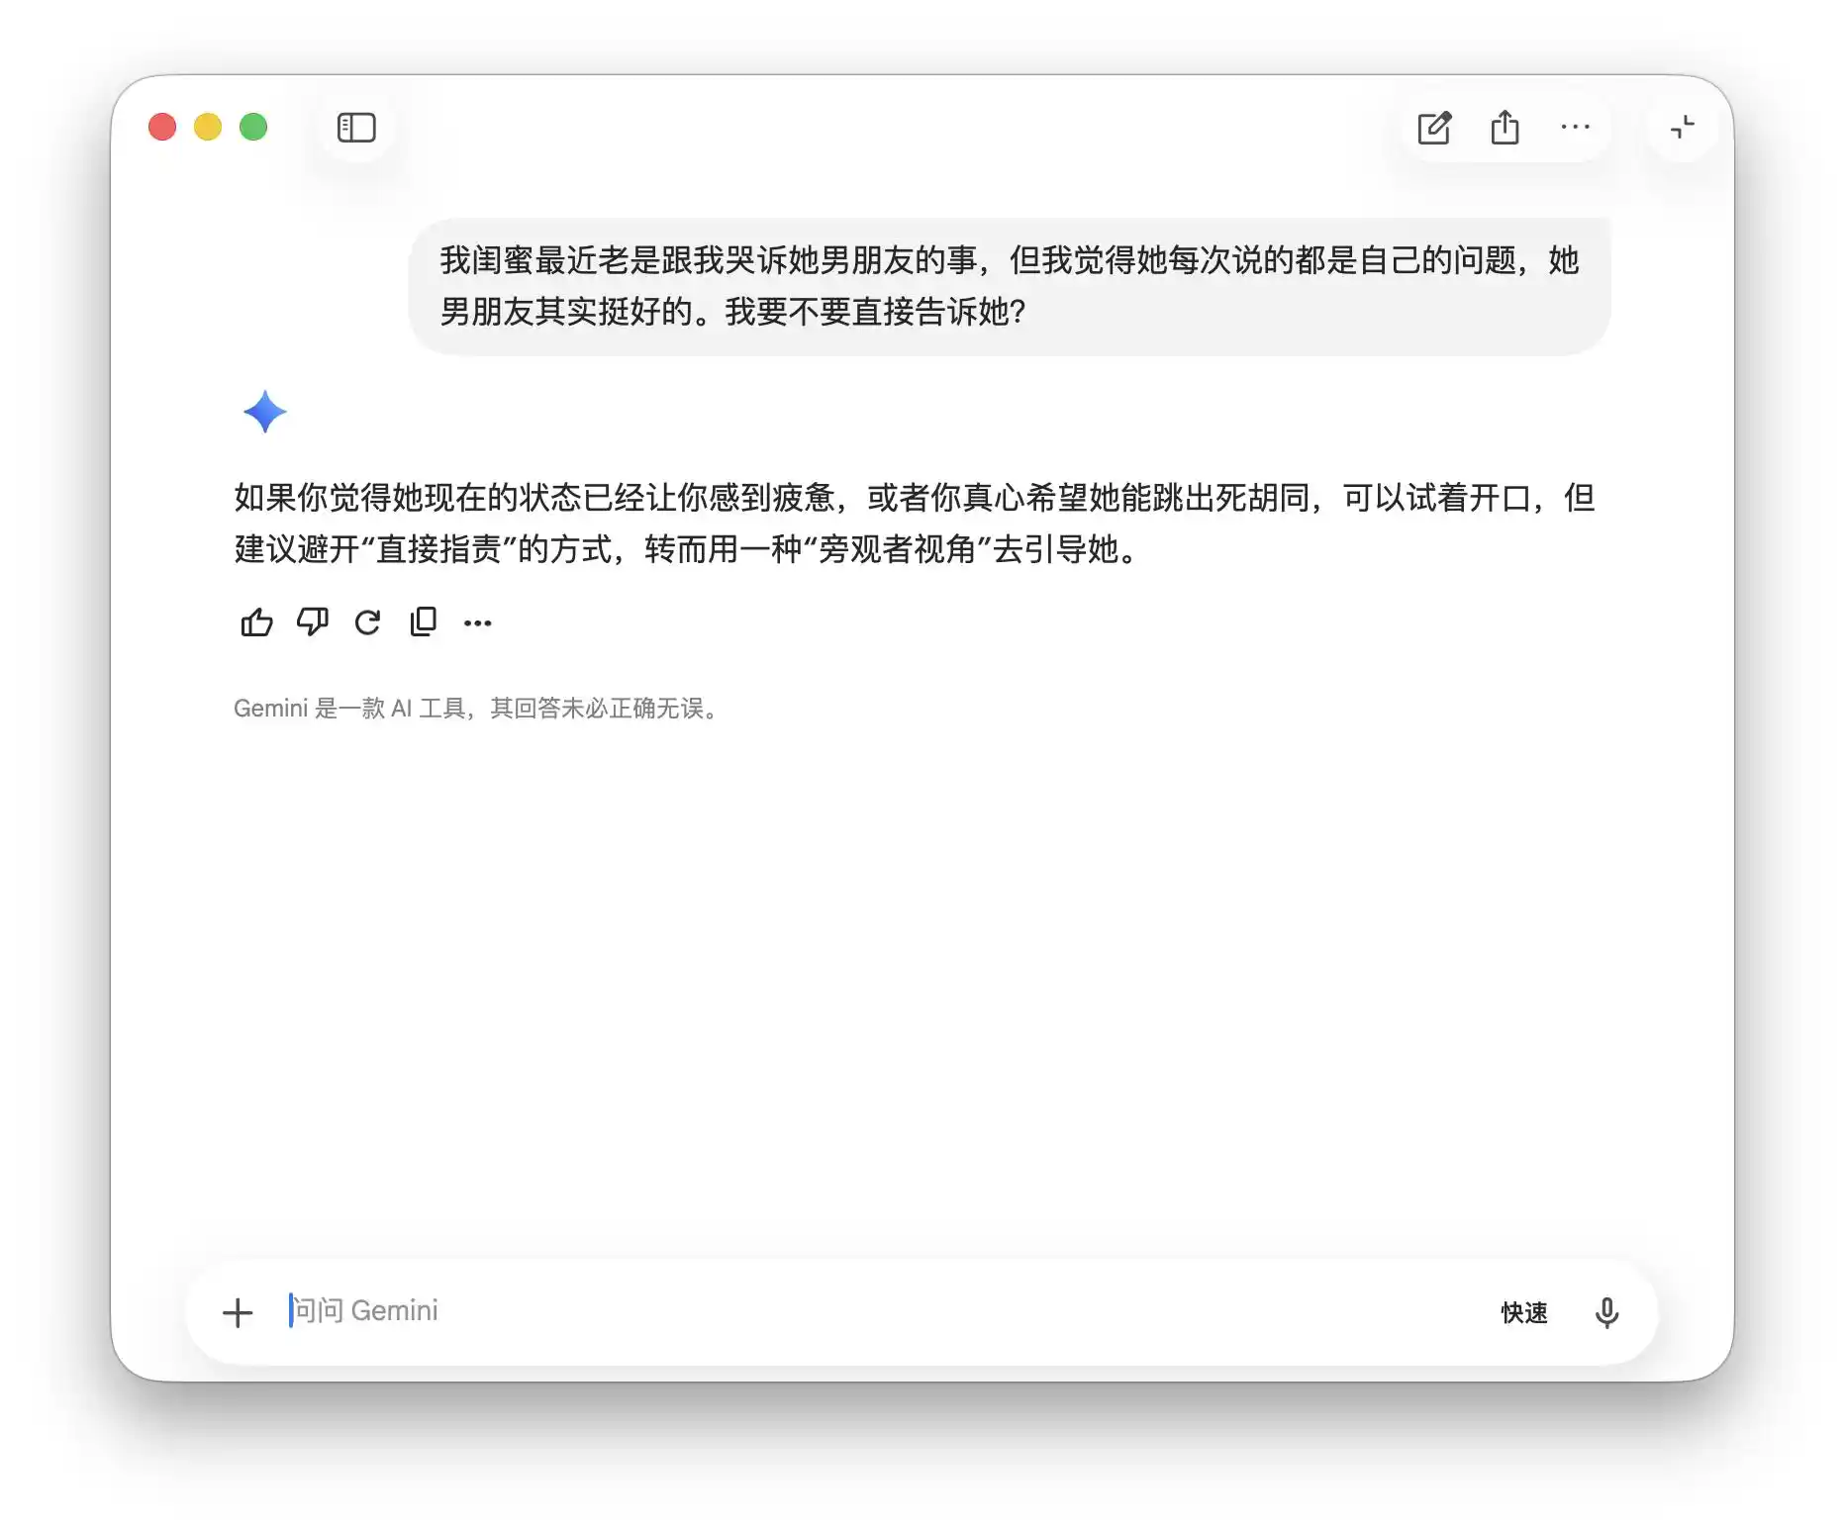Open the 快速 model selector
This screenshot has width=1845, height=1528.
click(1524, 1313)
